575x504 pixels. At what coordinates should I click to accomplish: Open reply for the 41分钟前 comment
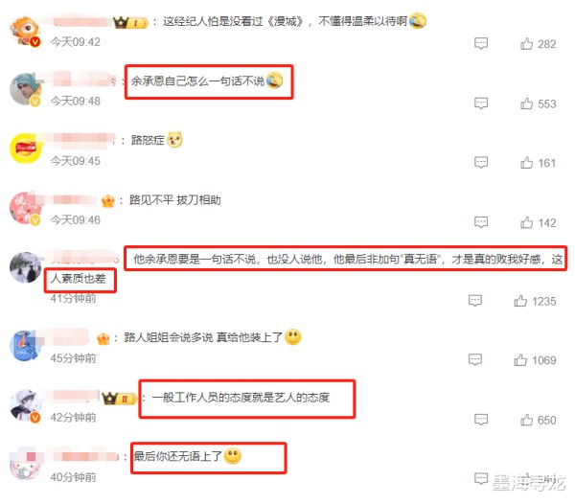(475, 301)
